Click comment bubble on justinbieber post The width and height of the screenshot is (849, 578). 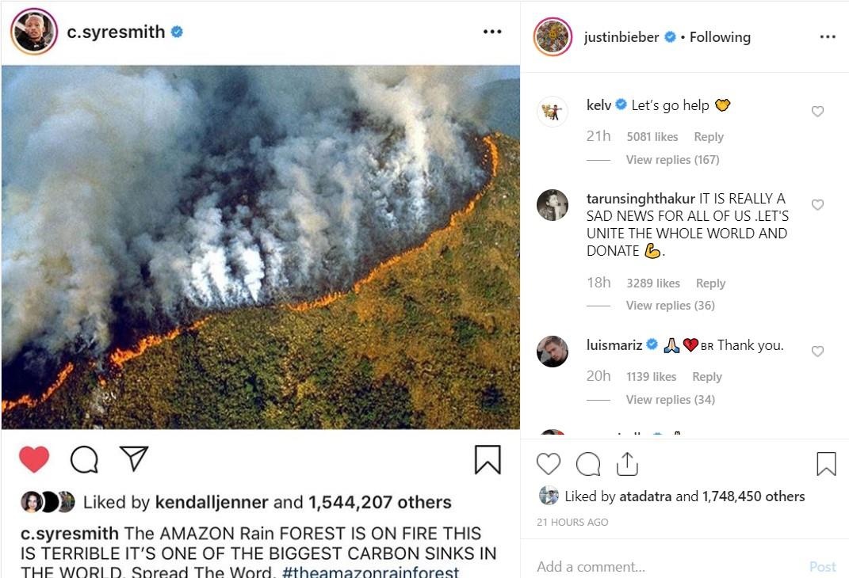tap(587, 464)
